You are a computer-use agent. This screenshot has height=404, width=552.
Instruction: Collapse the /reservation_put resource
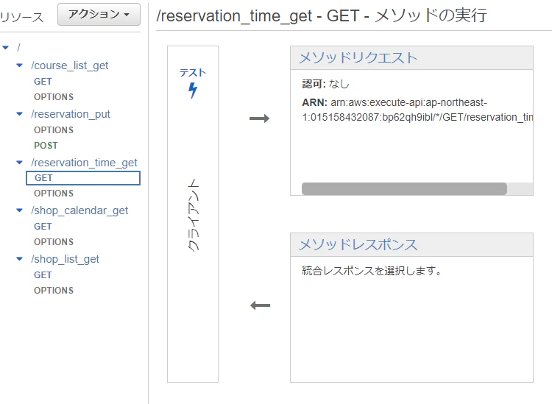point(20,114)
